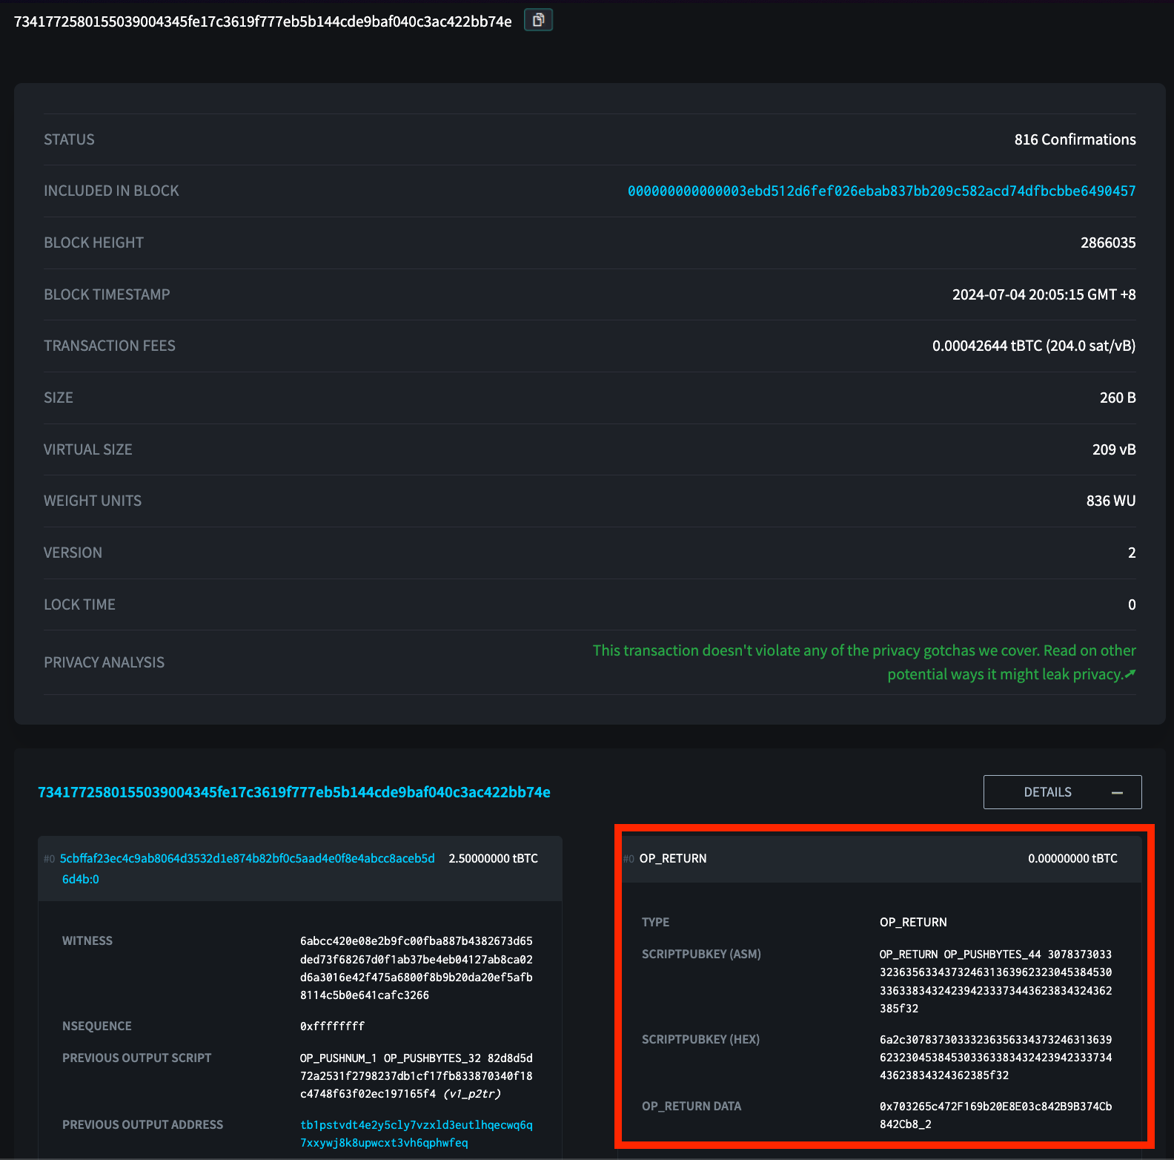
Task: Click the OP_RETURN output header label
Action: point(672,859)
